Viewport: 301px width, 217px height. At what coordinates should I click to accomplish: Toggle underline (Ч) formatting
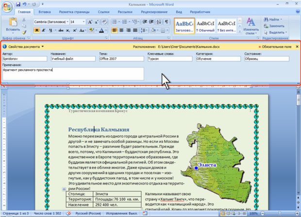click(50, 31)
